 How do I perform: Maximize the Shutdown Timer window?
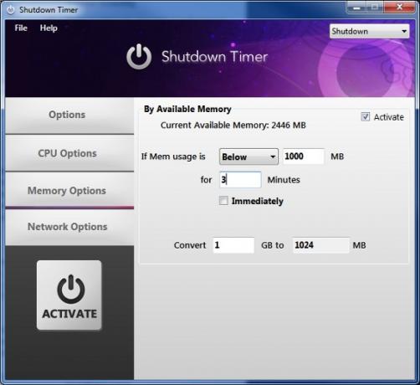[x=375, y=8]
